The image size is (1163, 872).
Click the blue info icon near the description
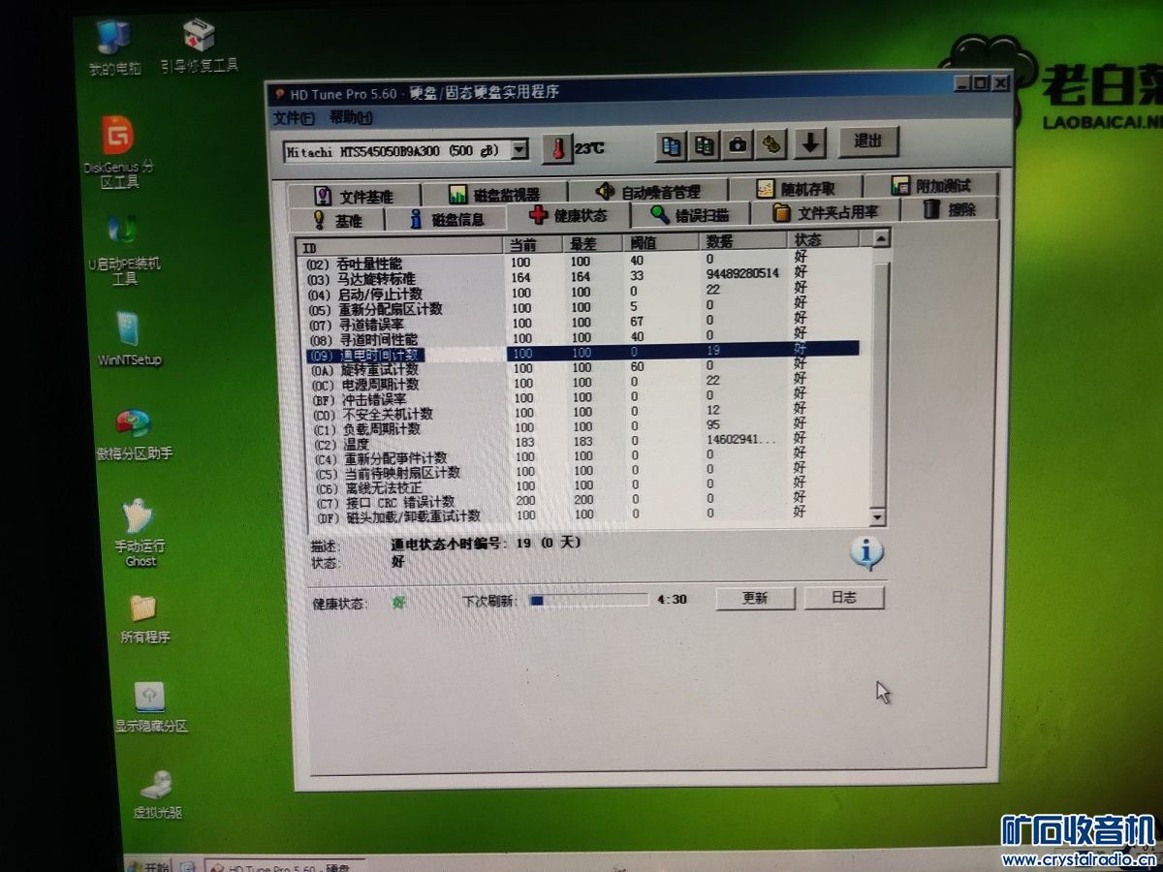click(866, 552)
